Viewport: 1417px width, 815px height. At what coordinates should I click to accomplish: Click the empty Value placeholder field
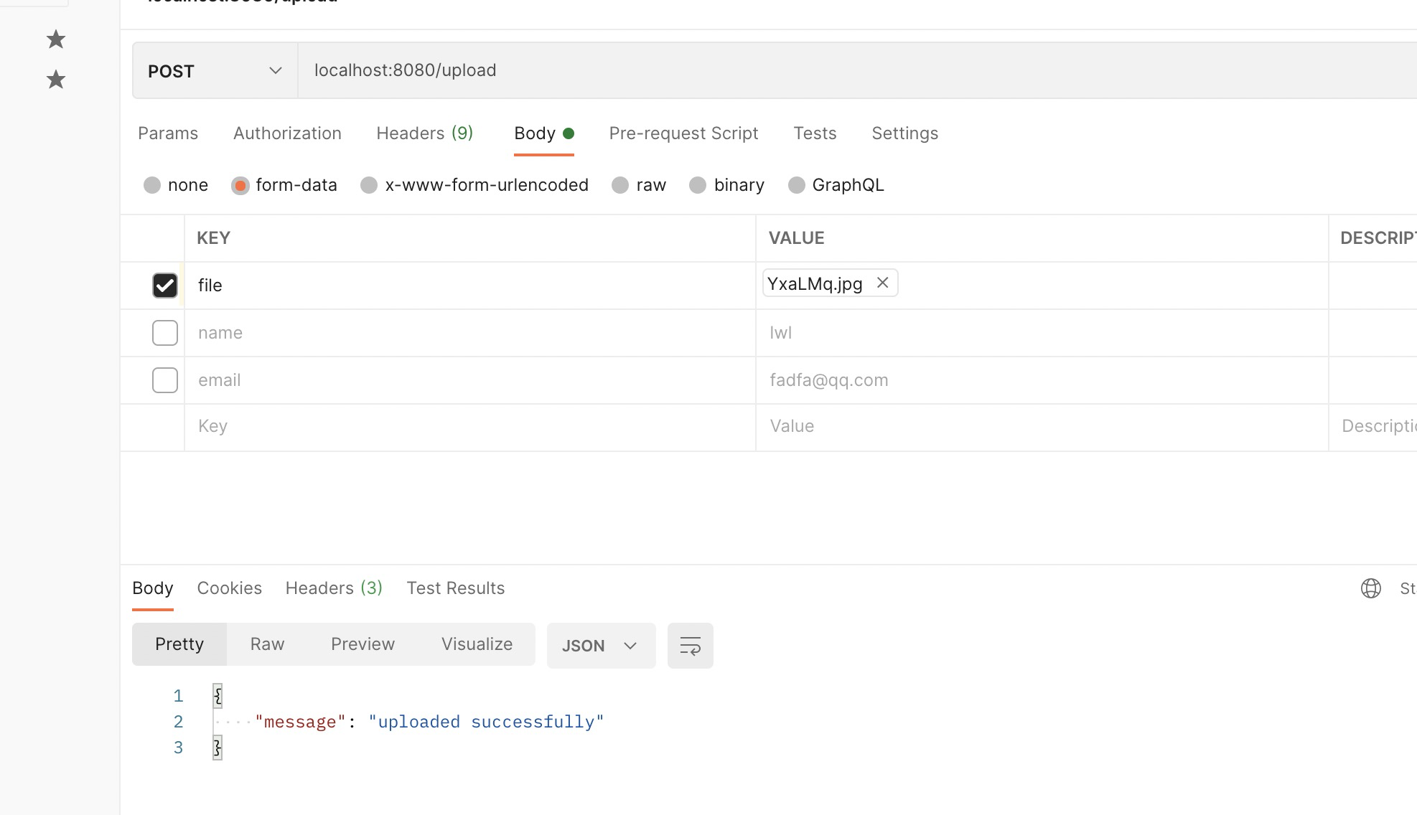tap(1042, 426)
